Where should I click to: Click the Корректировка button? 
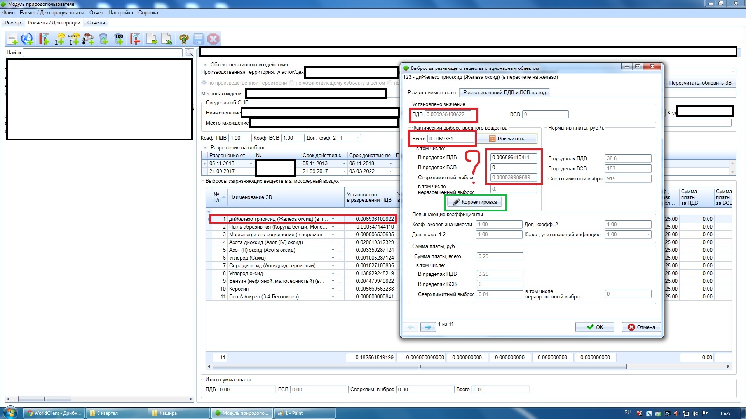click(474, 202)
